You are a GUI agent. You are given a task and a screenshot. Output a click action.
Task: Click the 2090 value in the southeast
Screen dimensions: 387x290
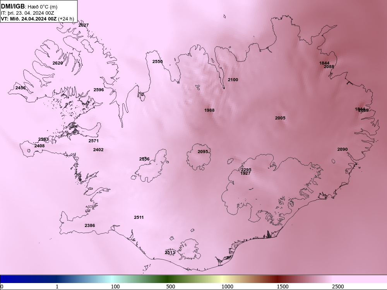pyautogui.click(x=342, y=149)
